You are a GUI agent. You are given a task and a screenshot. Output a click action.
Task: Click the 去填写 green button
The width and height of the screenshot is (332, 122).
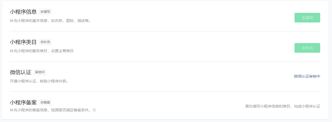(x=307, y=18)
